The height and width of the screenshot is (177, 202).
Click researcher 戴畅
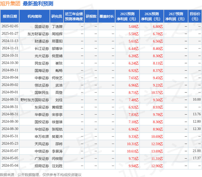[59, 71]
